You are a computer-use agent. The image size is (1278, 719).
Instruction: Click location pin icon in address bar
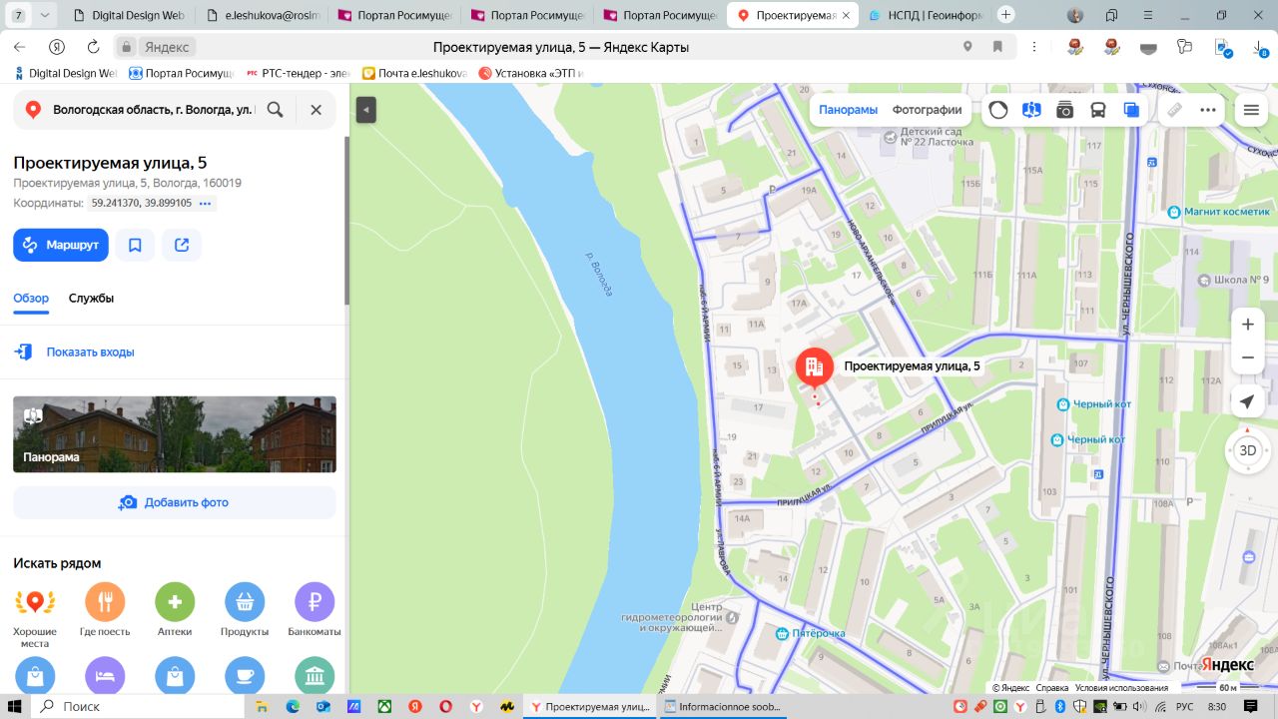(966, 47)
